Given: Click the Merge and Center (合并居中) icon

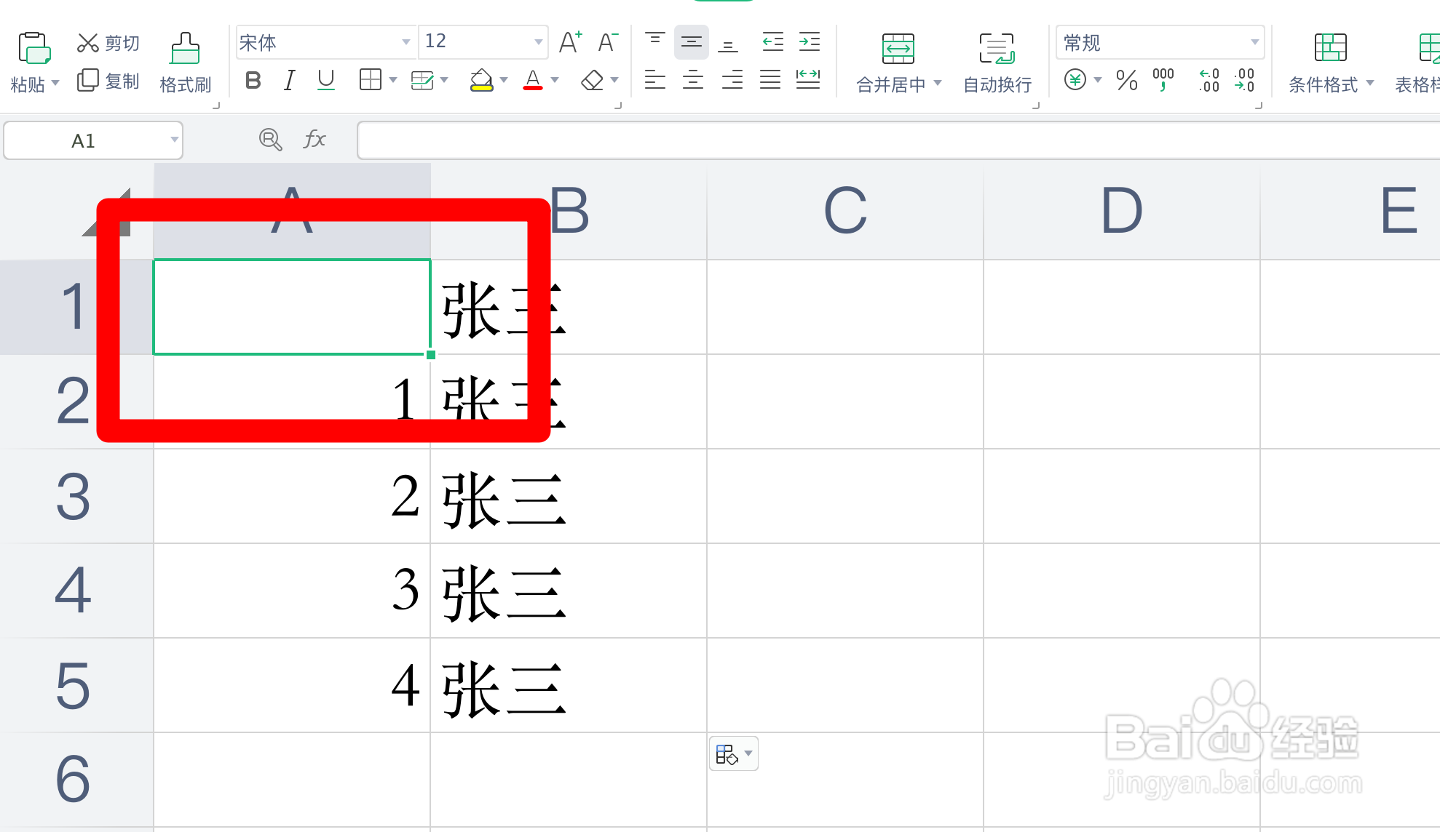Looking at the screenshot, I should tap(898, 49).
